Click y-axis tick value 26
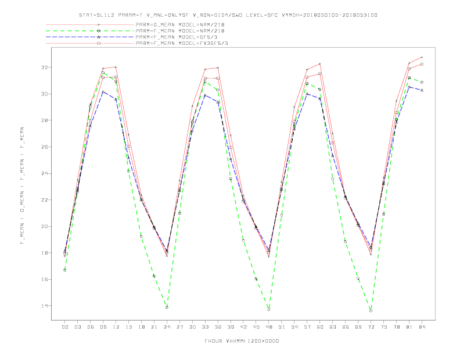The width and height of the screenshot is (460, 356). 44,147
